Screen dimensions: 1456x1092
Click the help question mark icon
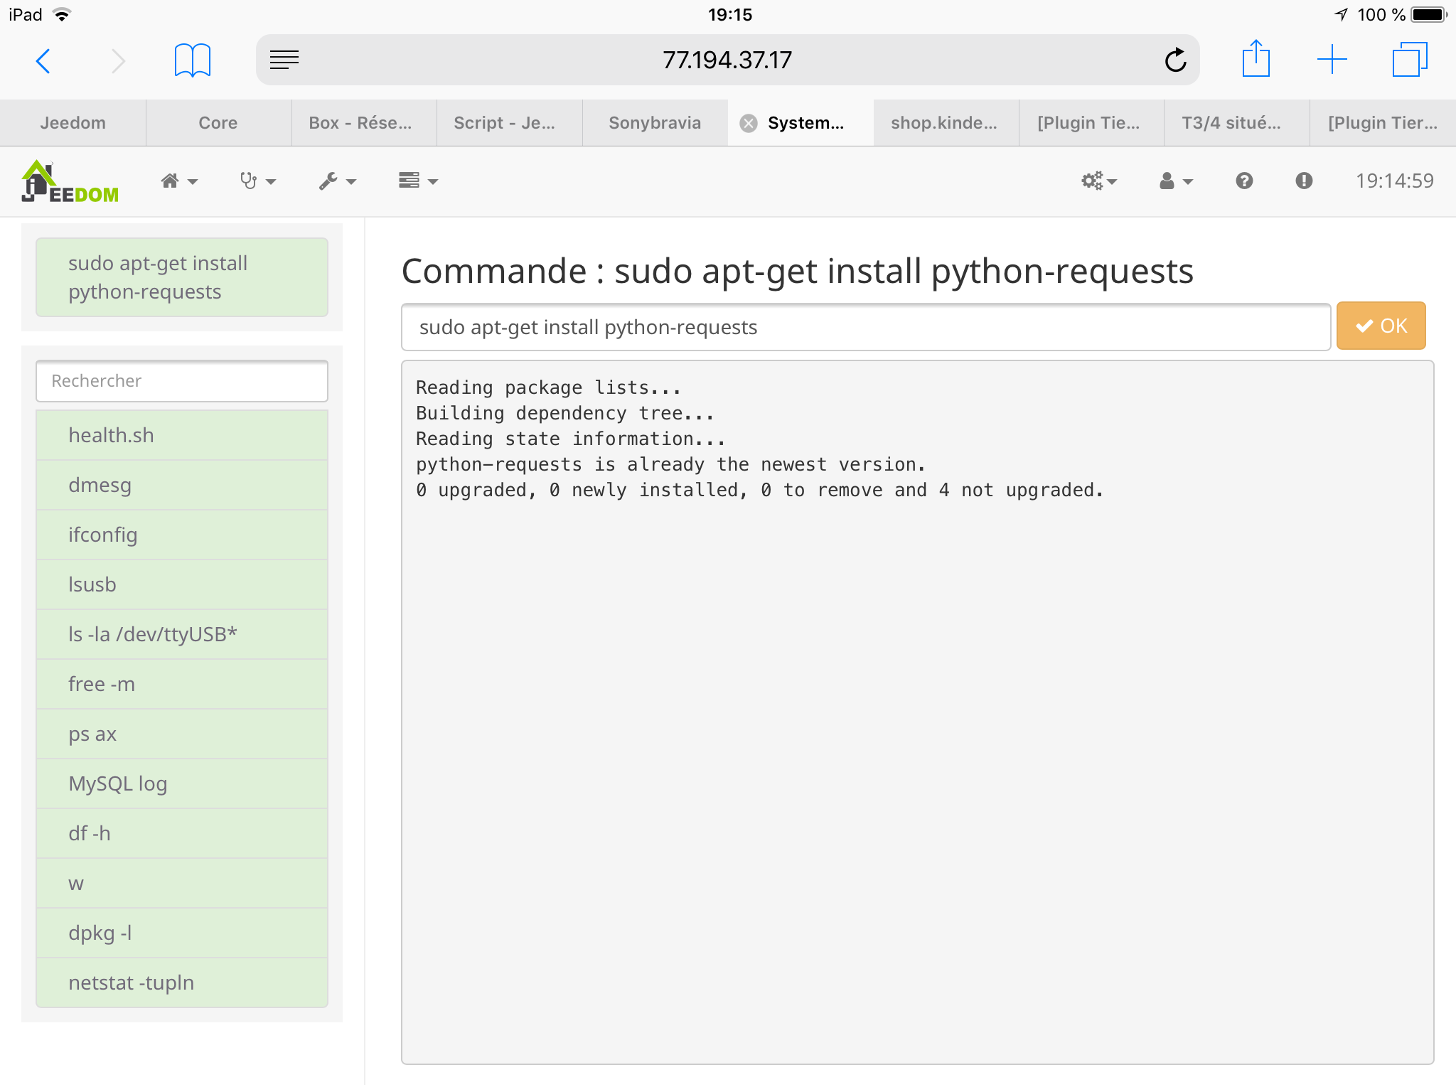(x=1244, y=181)
